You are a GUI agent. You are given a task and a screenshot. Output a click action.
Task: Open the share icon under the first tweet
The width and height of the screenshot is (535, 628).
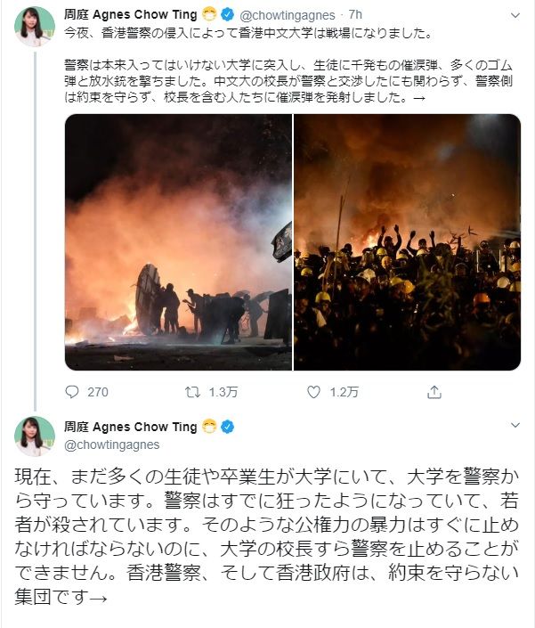(x=434, y=391)
